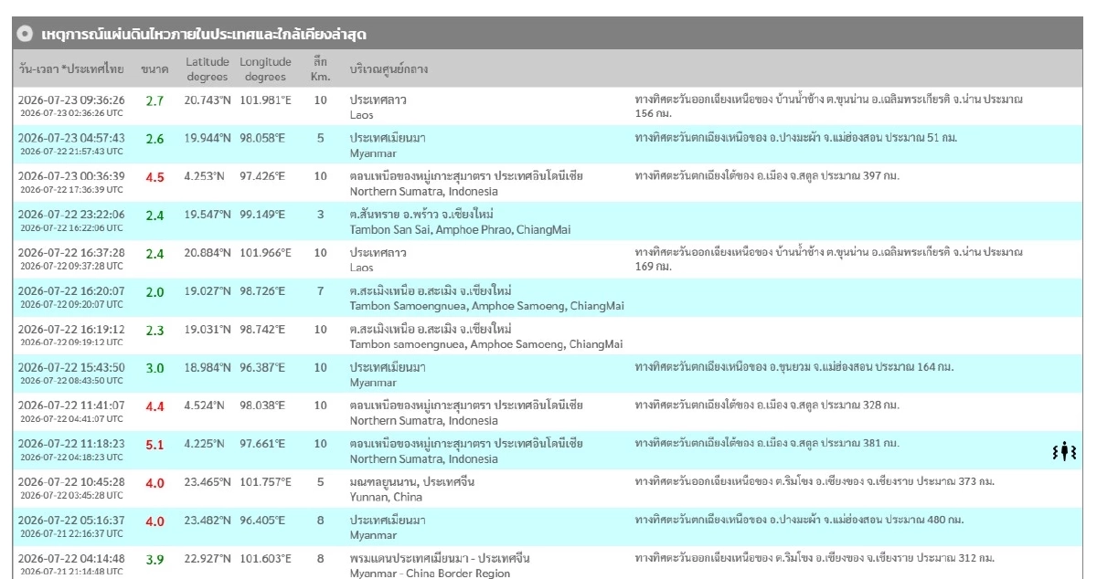Open the 3.0 Myanmar event at 15:43:50
Screen dimensions: 1097x579
[547, 374]
